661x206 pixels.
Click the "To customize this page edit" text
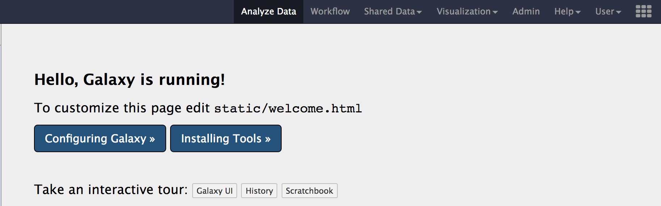122,108
